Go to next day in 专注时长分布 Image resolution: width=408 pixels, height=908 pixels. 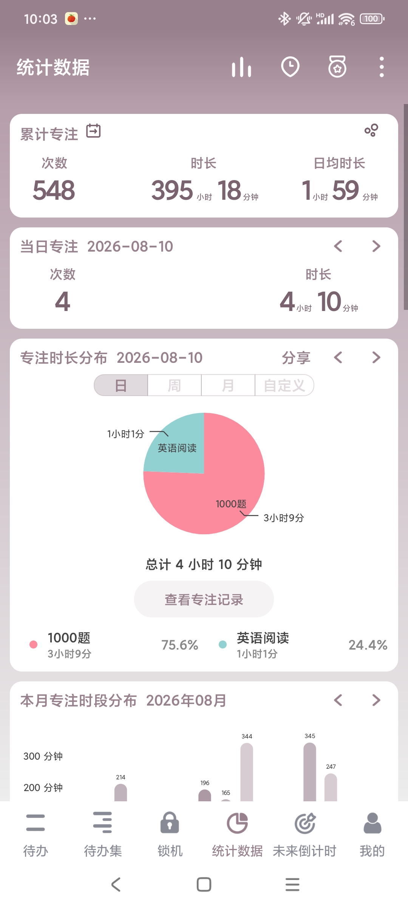[x=376, y=358]
